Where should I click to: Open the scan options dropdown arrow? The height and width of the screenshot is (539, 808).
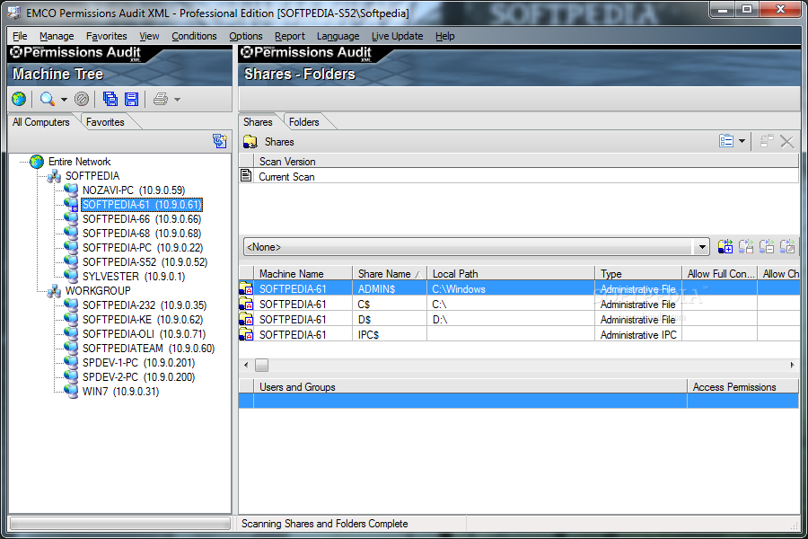[64, 100]
